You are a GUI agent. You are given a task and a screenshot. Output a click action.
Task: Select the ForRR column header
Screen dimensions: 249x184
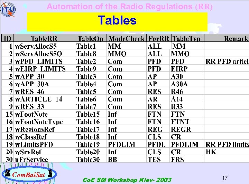pos(159,38)
